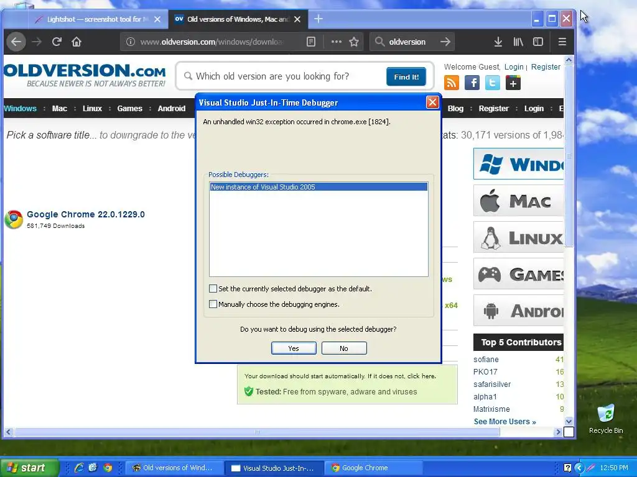This screenshot has height=477, width=637.
Task: Click the plus share icon
Action: pyautogui.click(x=513, y=83)
